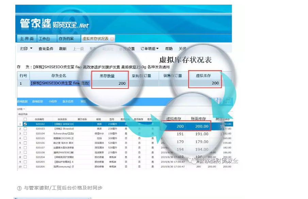Click the 预览 menu tab
The image size is (308, 199).
tap(83, 101)
